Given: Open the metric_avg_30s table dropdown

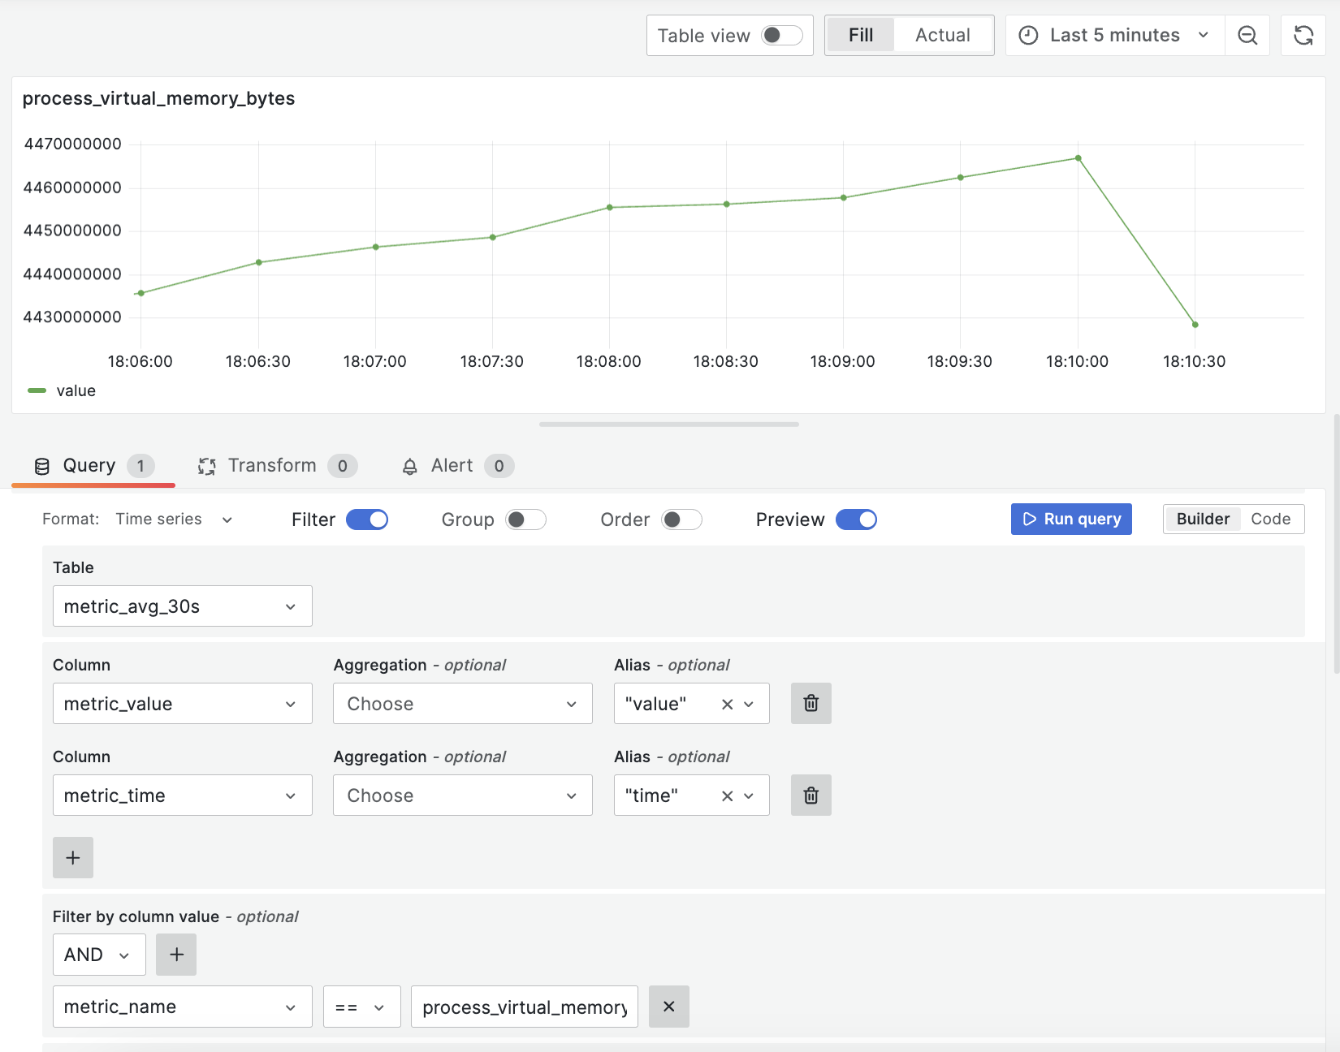Looking at the screenshot, I should pyautogui.click(x=183, y=606).
